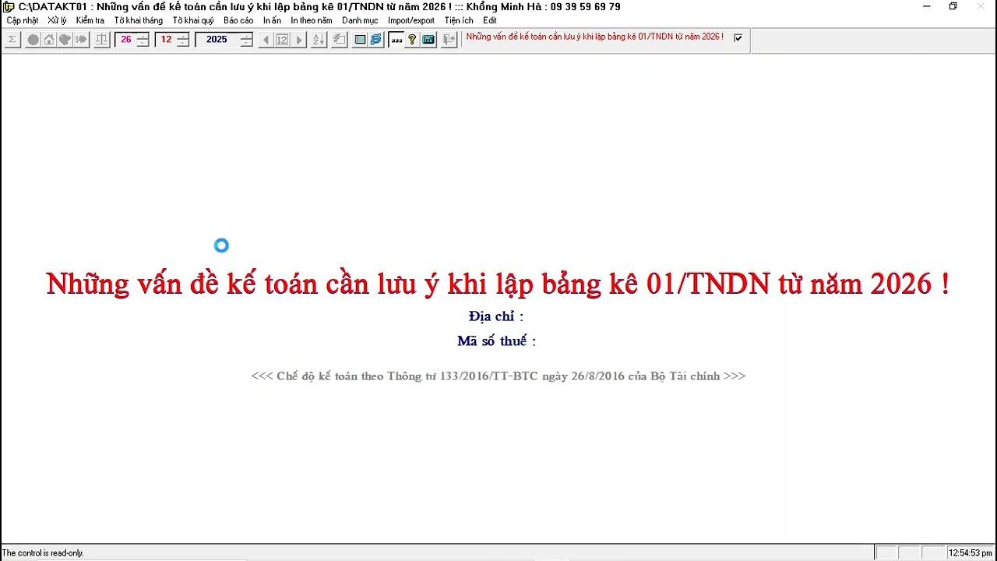Click the right triangle next-month icon
The width and height of the screenshot is (997, 561).
[299, 40]
